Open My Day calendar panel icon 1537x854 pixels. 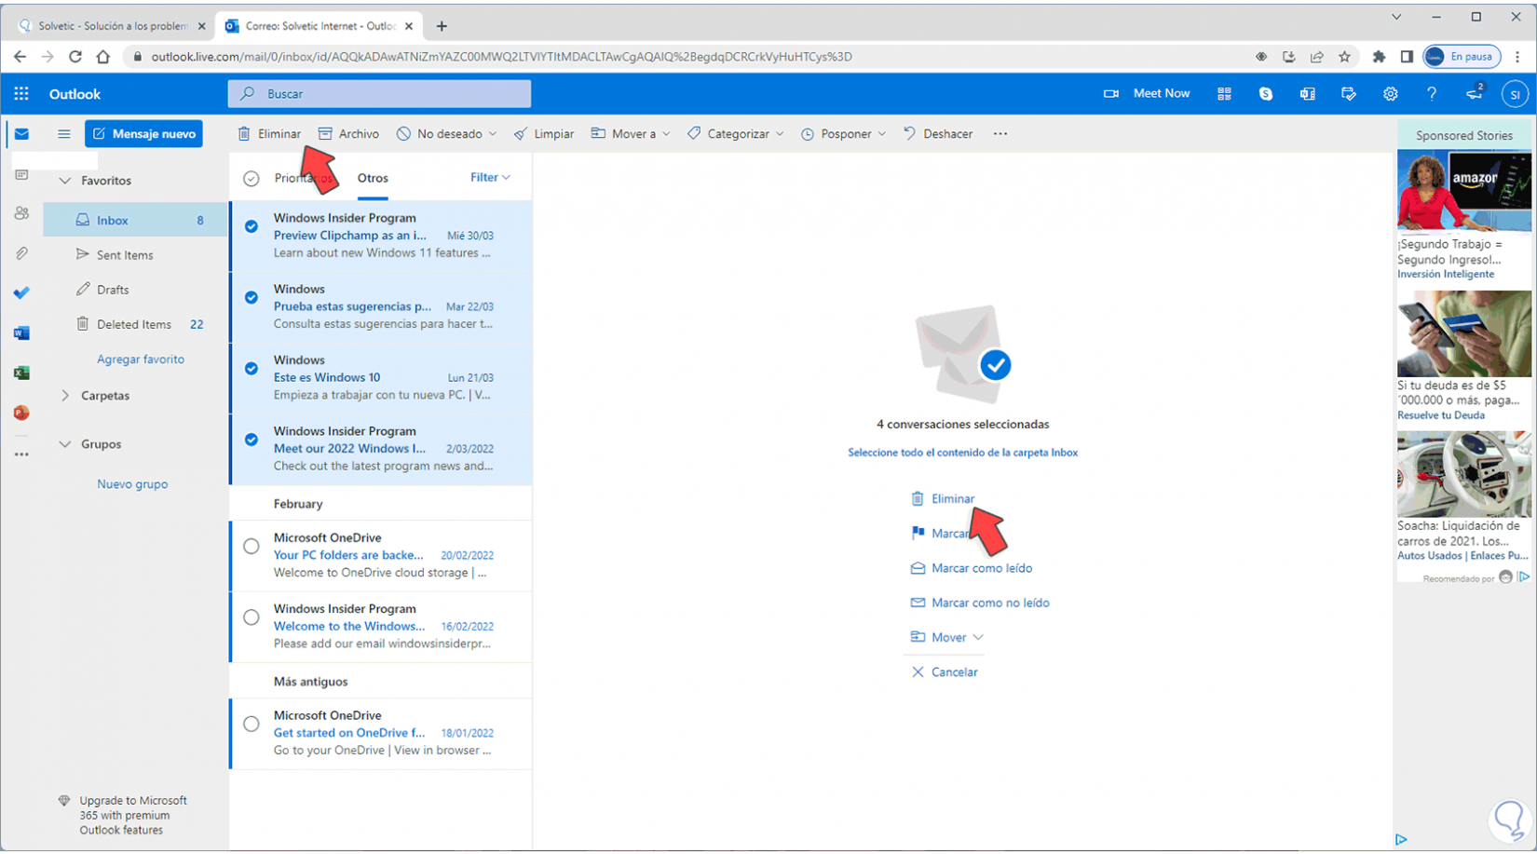[x=1349, y=94]
